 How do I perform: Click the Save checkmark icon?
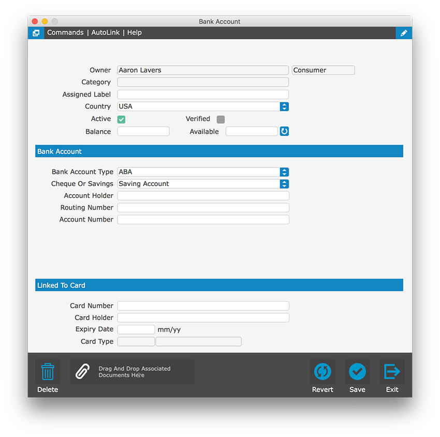357,371
